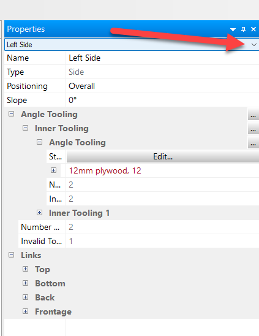Screen dimensions: 259x336
Task: Expand the Back link
Action: tap(26, 297)
